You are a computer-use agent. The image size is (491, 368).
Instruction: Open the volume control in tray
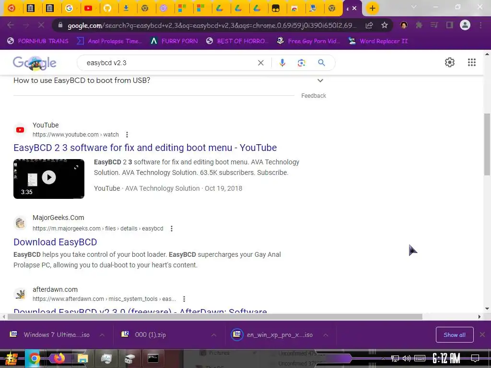coord(406,358)
